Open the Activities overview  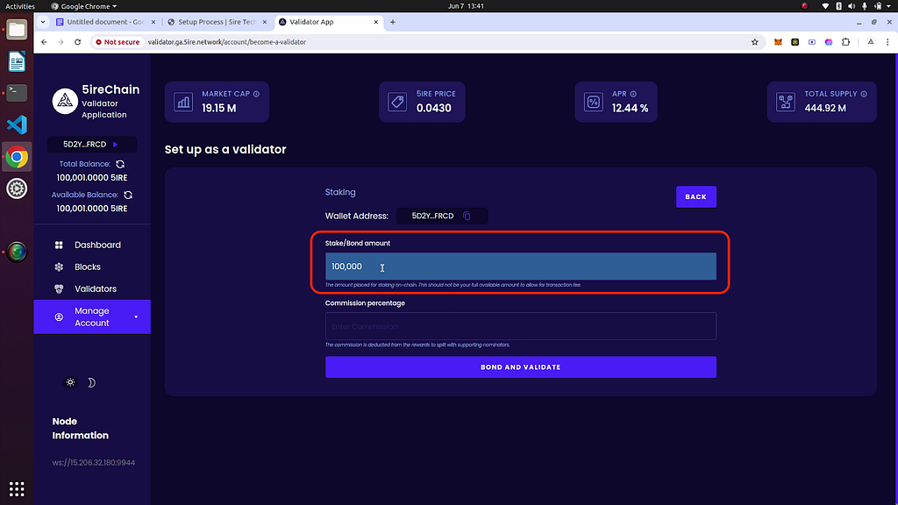click(x=20, y=6)
